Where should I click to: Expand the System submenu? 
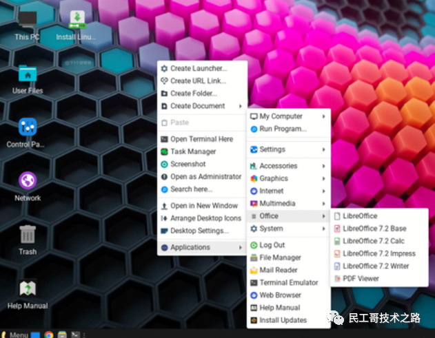(x=289, y=229)
